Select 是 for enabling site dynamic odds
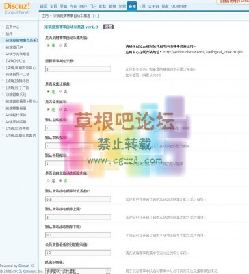249x274 pixels. (x=48, y=181)
